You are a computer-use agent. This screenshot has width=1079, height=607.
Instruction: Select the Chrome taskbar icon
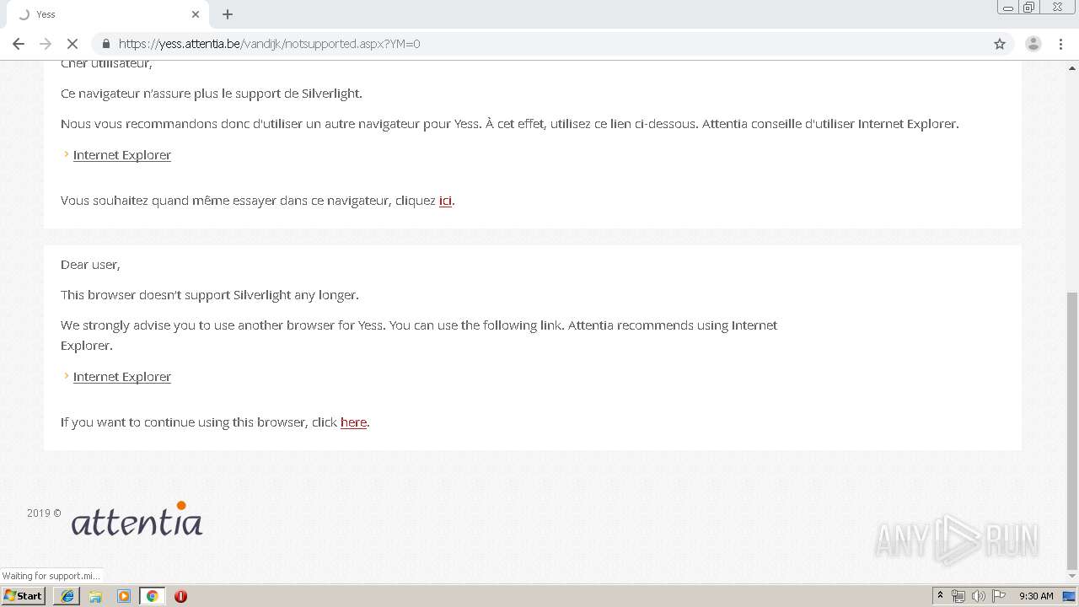point(152,596)
